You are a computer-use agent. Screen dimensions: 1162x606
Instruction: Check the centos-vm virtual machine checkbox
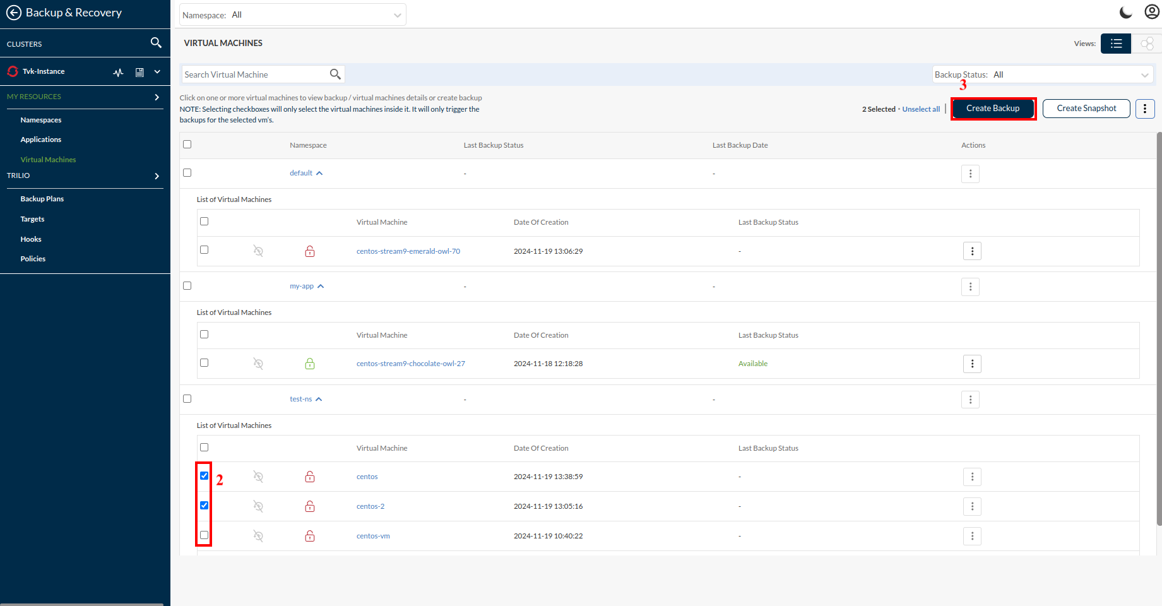[x=204, y=535]
